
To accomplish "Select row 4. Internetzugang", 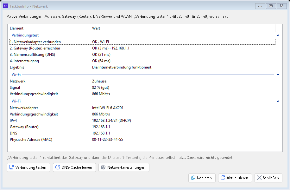I will [x=142, y=61].
